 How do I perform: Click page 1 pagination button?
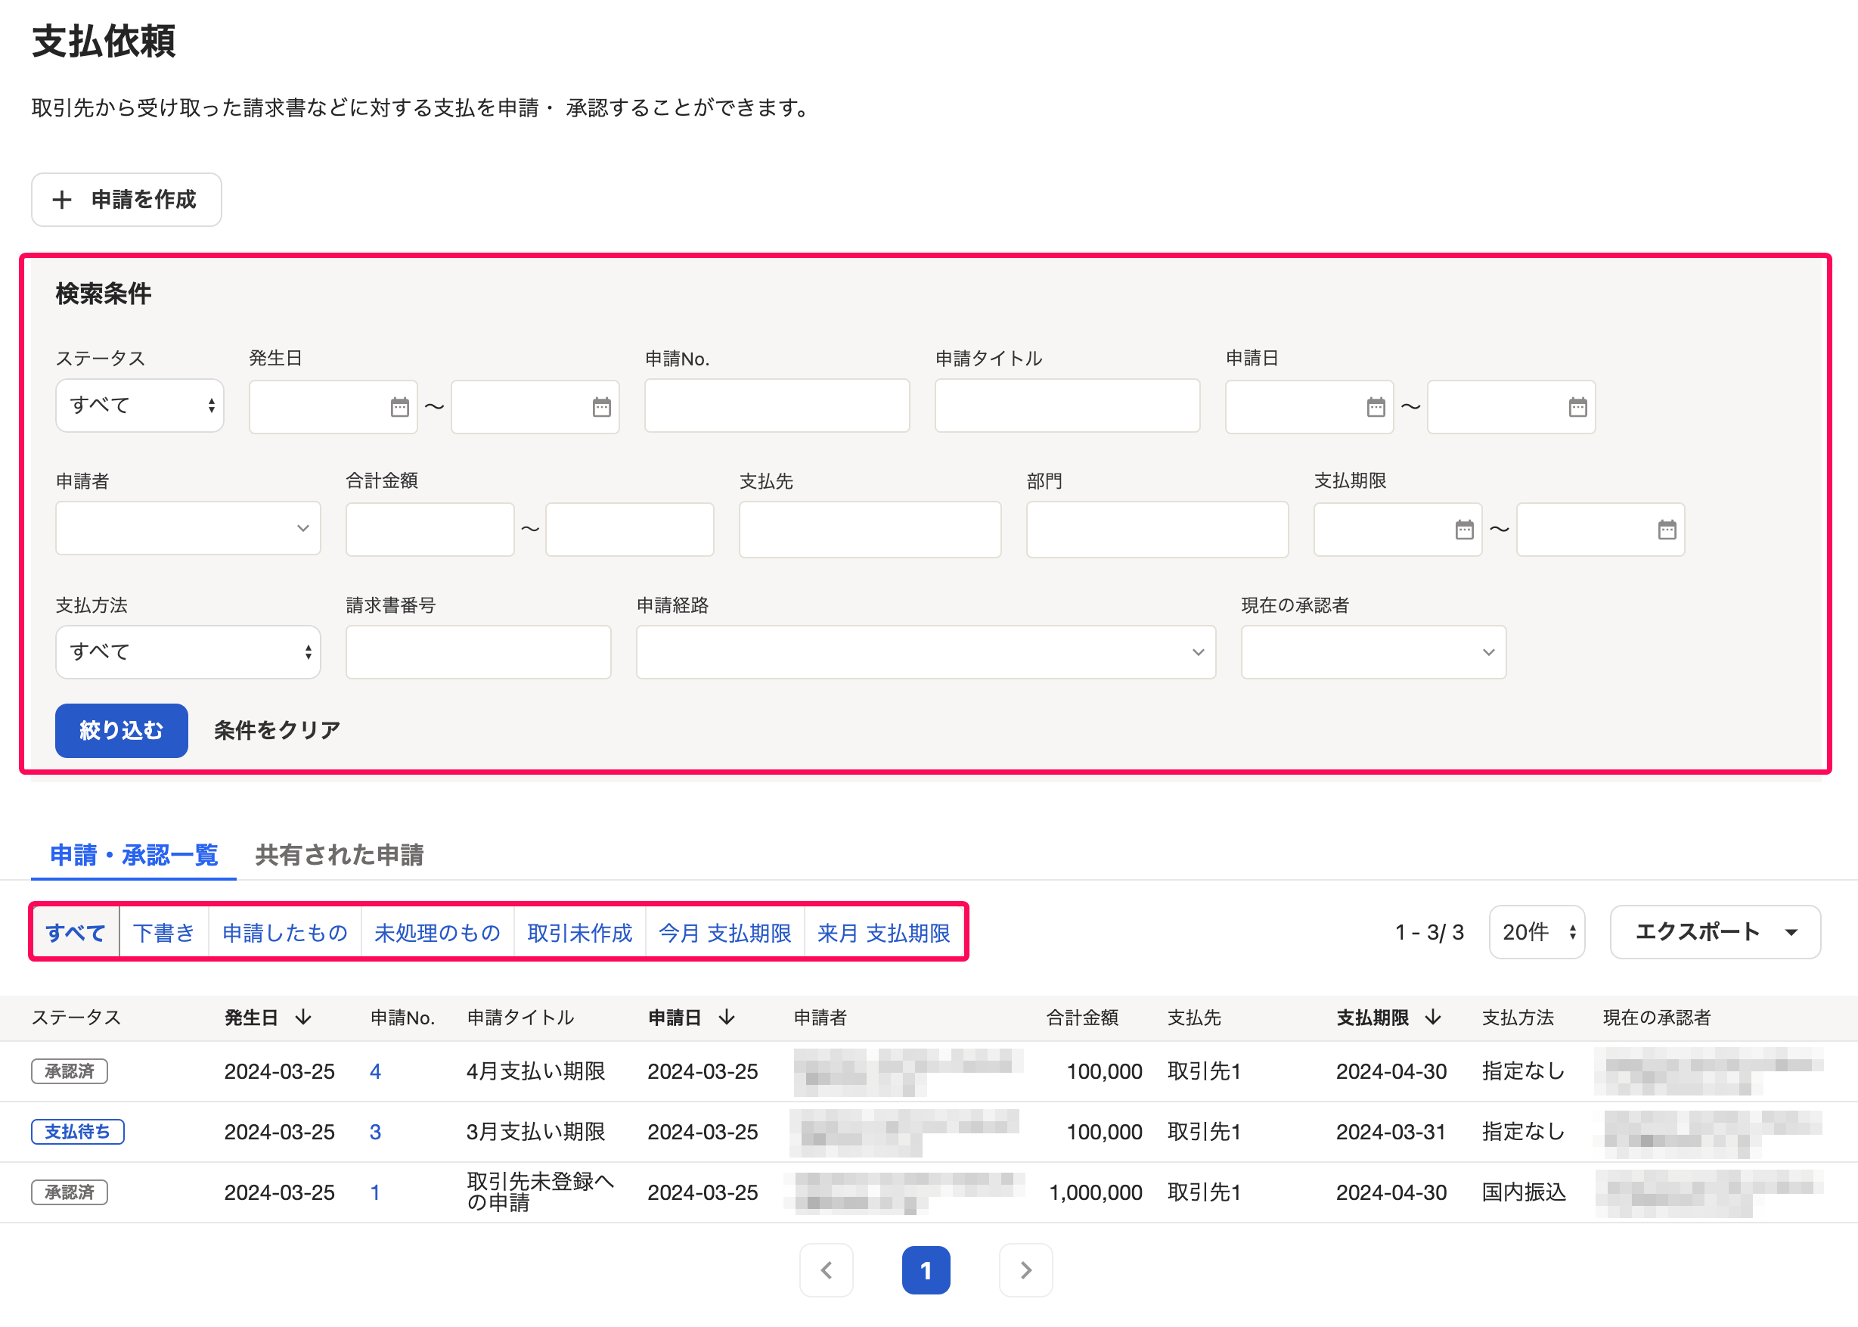[x=926, y=1270]
